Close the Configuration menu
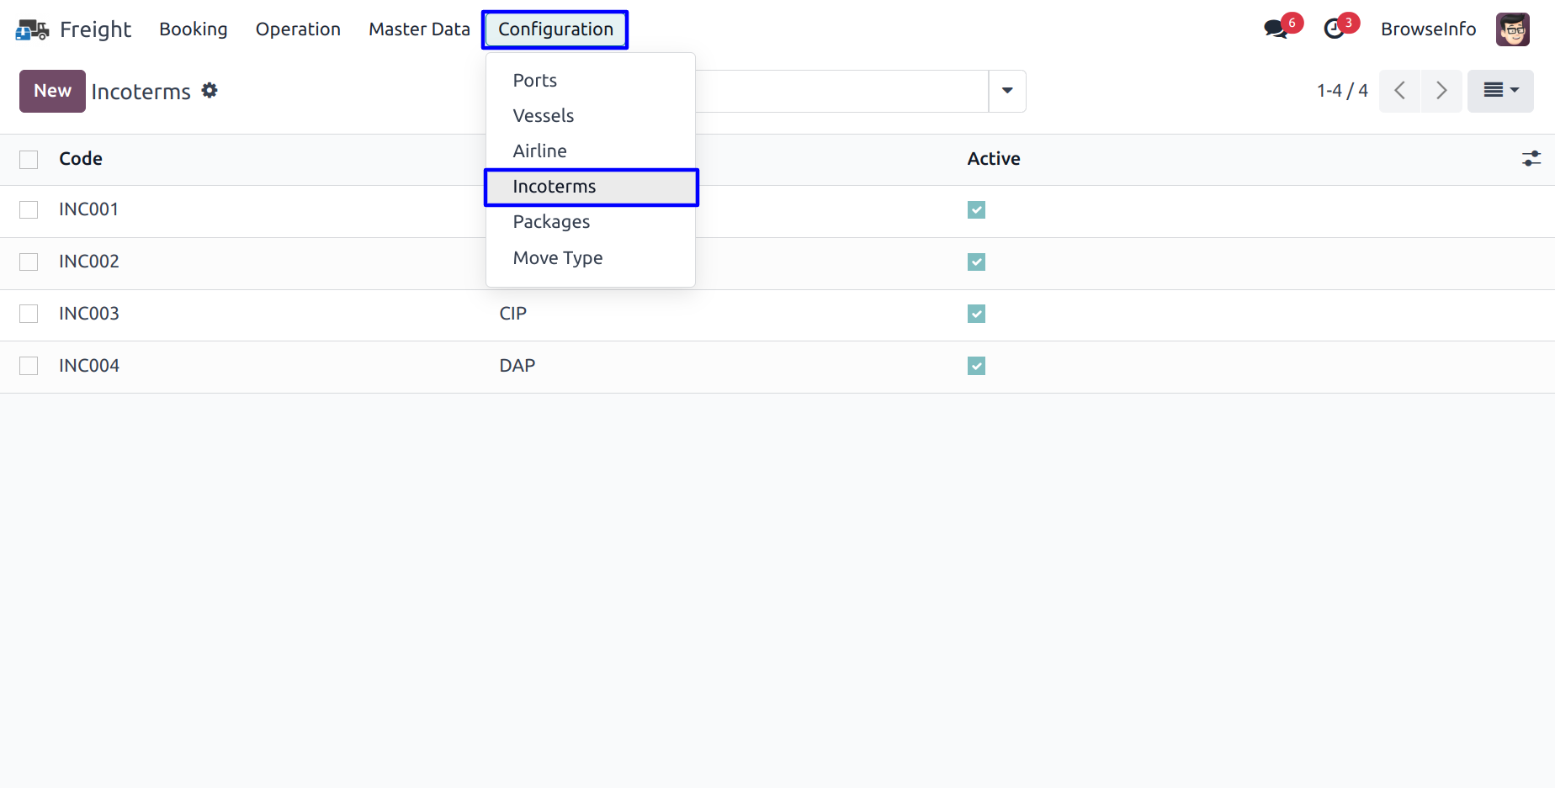The height and width of the screenshot is (788, 1555). point(555,29)
